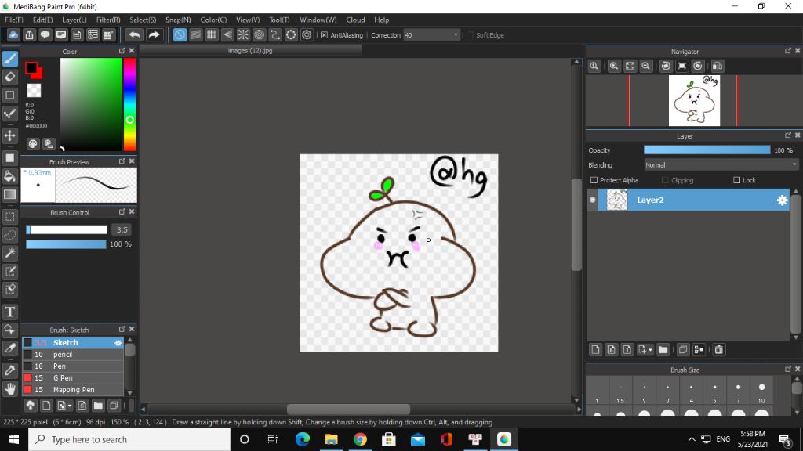The width and height of the screenshot is (803, 451).
Task: Select the Brush tool in left toolbar
Action: click(10, 59)
